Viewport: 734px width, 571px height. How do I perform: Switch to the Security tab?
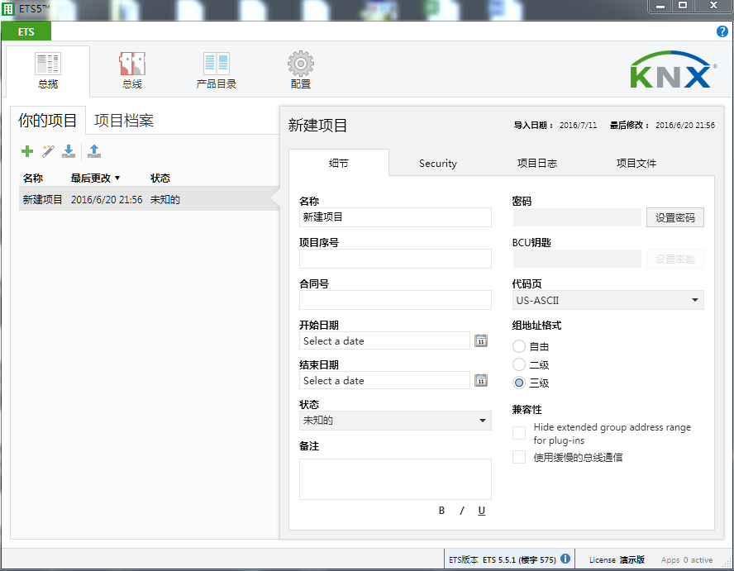tap(437, 163)
